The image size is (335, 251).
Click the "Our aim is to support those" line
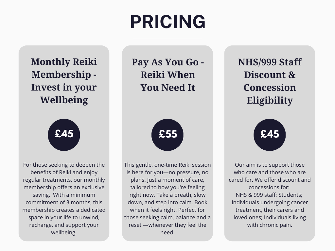(270, 165)
